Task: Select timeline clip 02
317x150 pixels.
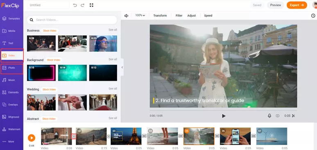Action: [91, 136]
